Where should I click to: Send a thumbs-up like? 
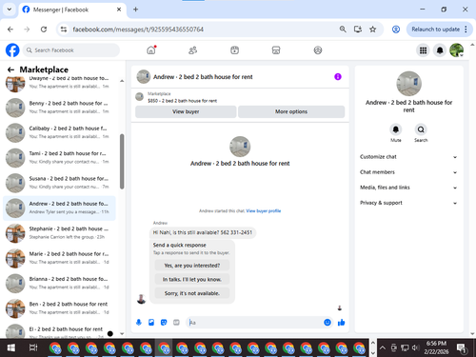click(x=342, y=323)
